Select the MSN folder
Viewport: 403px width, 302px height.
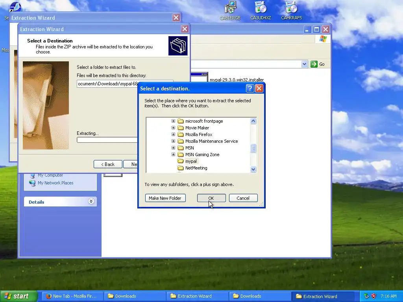point(189,148)
